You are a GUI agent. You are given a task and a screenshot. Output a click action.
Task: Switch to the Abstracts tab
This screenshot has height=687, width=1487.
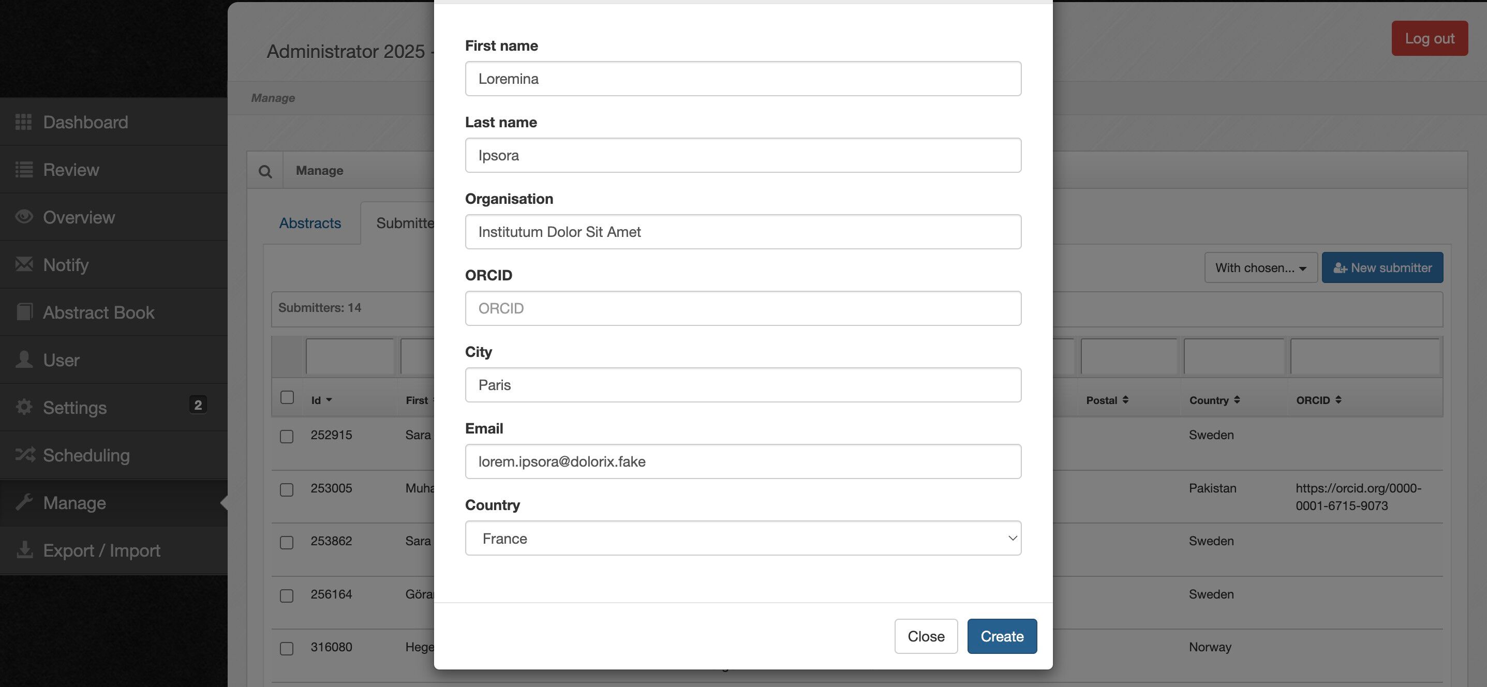(310, 223)
